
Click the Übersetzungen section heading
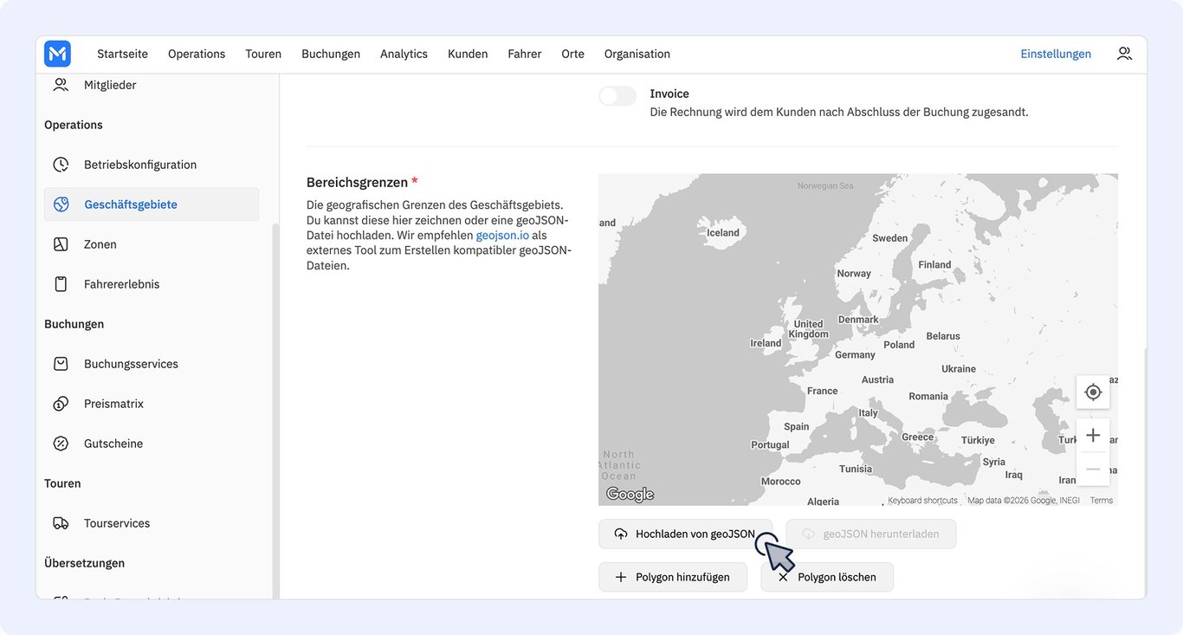84,563
